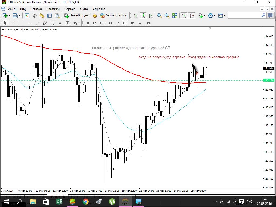This screenshot has width=276, height=207.
Task: Open the chat notifications icon showing 5
Action: pyautogui.click(x=270, y=15)
